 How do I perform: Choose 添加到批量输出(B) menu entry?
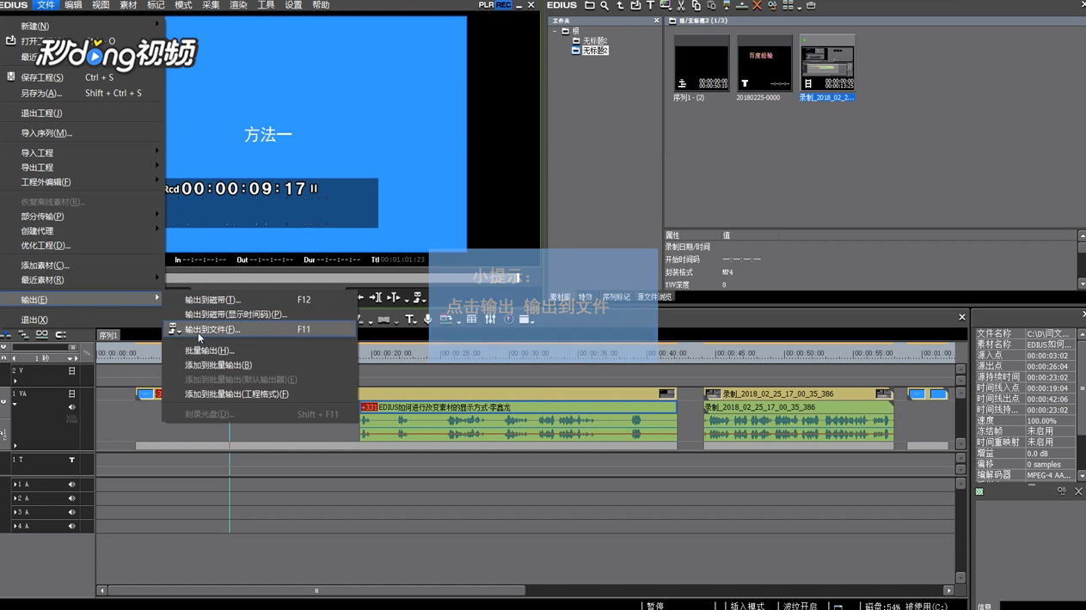point(260,365)
